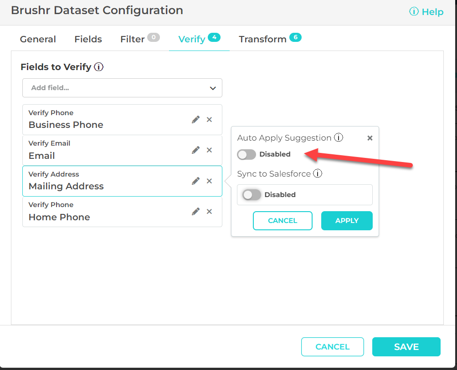Image resolution: width=457 pixels, height=370 pixels.
Task: Go to the Fields tab
Action: pyautogui.click(x=88, y=39)
